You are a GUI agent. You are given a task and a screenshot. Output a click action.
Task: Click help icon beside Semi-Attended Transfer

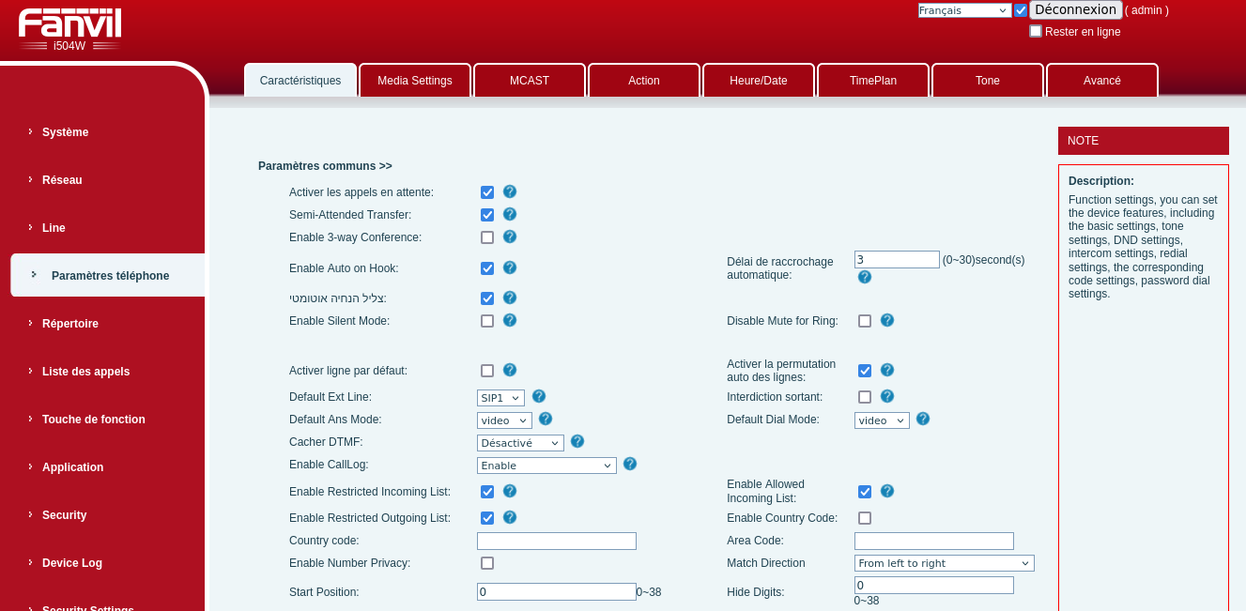[510, 214]
